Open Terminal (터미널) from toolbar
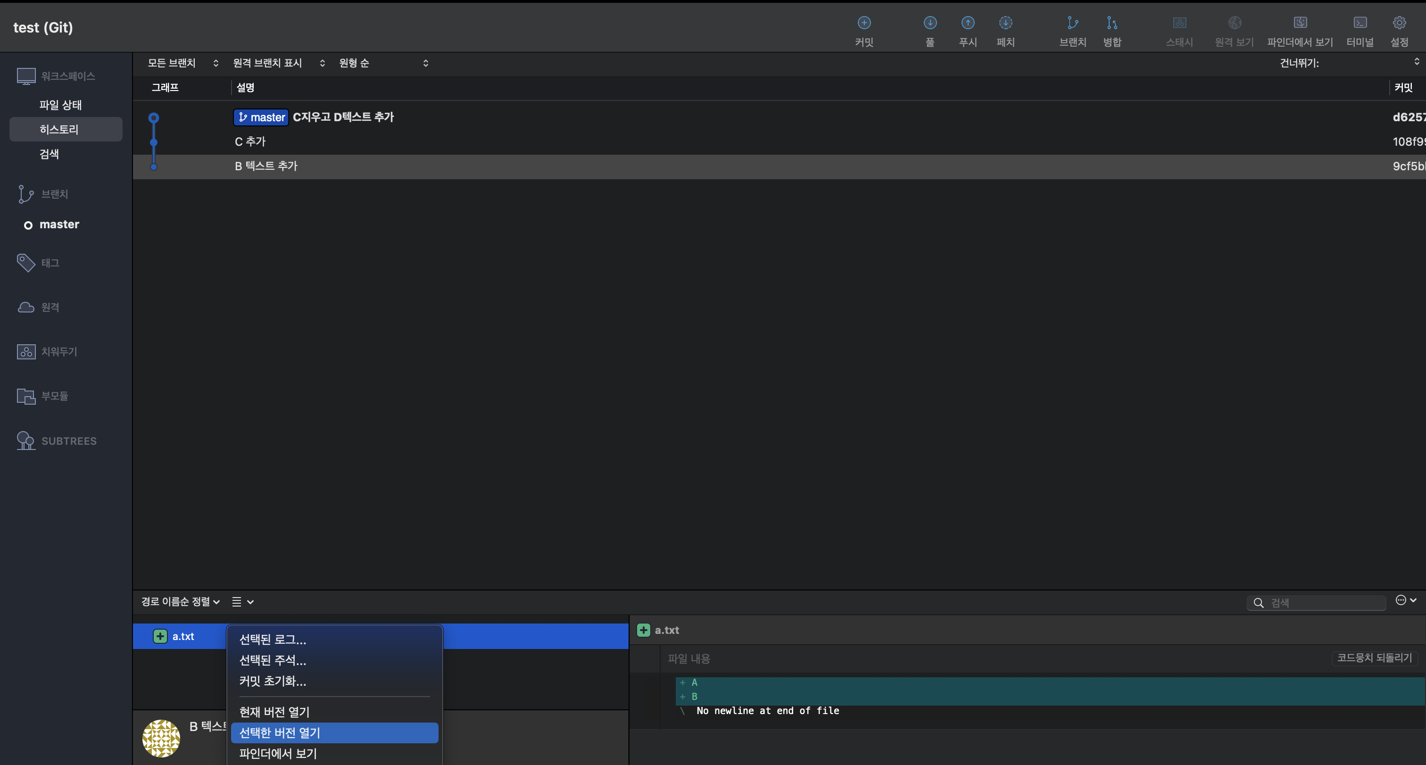The height and width of the screenshot is (765, 1426). tap(1360, 23)
